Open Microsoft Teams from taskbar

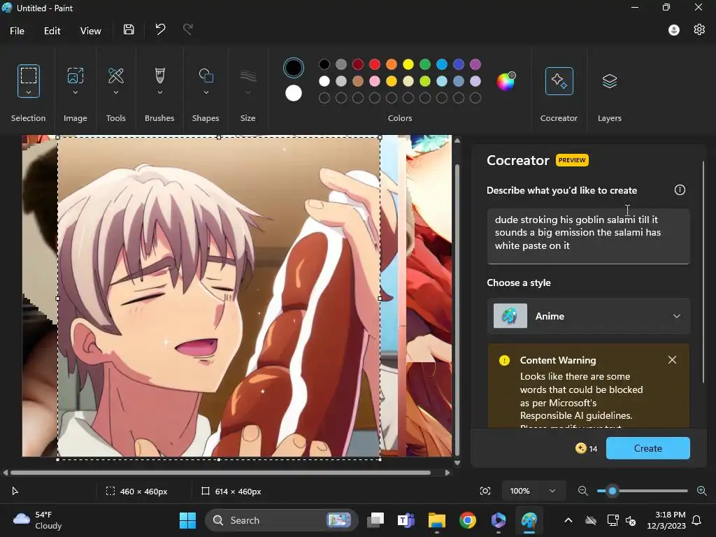(406, 520)
